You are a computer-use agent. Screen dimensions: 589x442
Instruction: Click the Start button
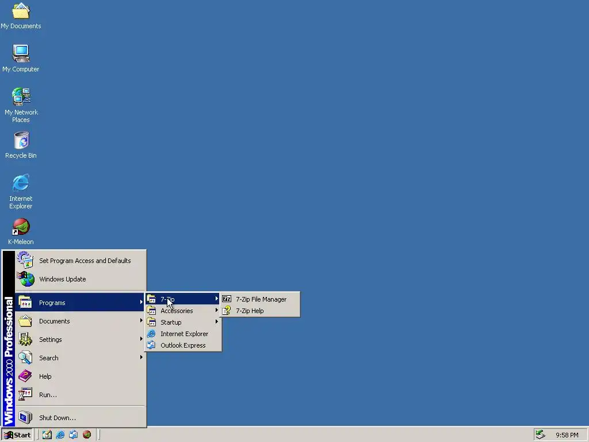pos(17,435)
